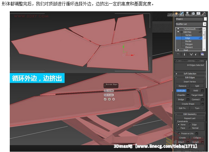Click the Target Weld button

point(197,95)
